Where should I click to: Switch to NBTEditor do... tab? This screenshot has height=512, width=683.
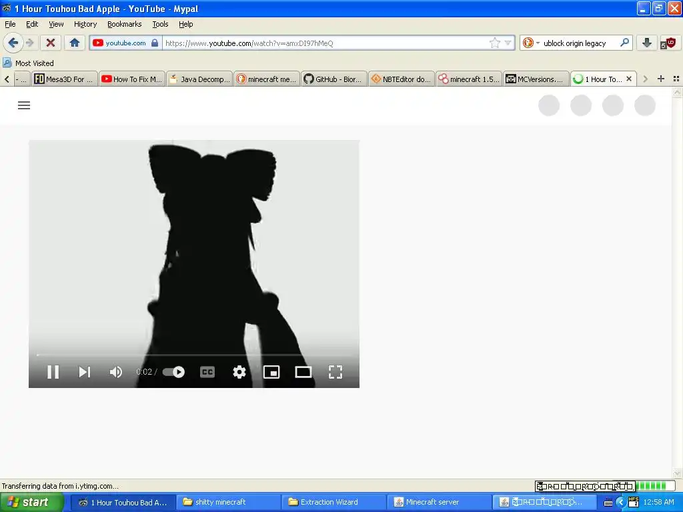[401, 79]
